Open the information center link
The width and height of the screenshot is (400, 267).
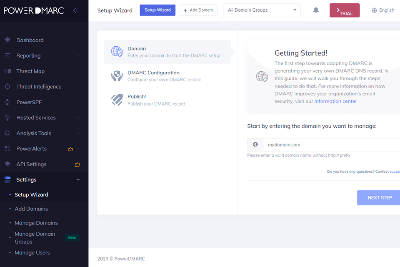point(335,101)
